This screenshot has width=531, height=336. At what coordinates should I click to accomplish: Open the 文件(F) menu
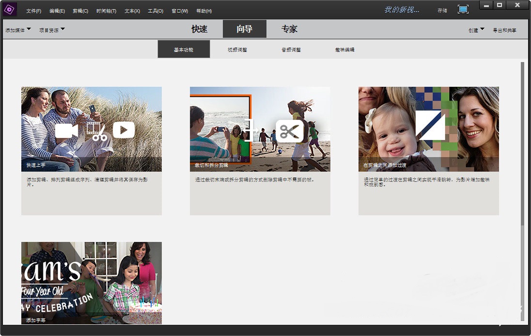click(33, 11)
